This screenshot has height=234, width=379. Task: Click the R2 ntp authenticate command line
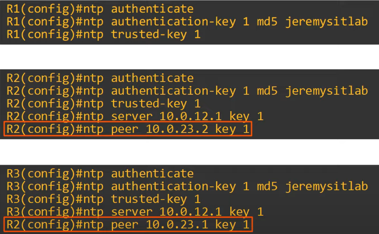point(100,78)
